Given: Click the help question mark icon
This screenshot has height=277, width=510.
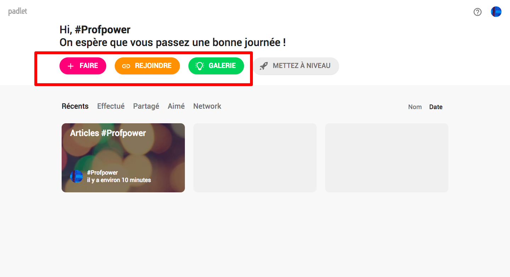Looking at the screenshot, I should 477,12.
